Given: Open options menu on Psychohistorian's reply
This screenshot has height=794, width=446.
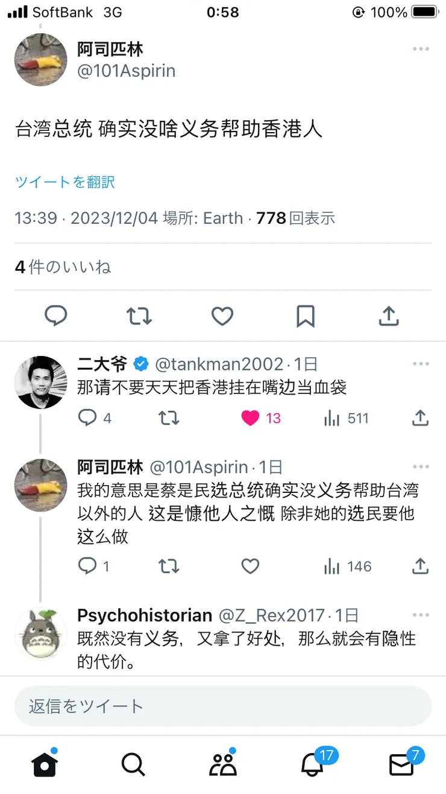Looking at the screenshot, I should coord(420,615).
